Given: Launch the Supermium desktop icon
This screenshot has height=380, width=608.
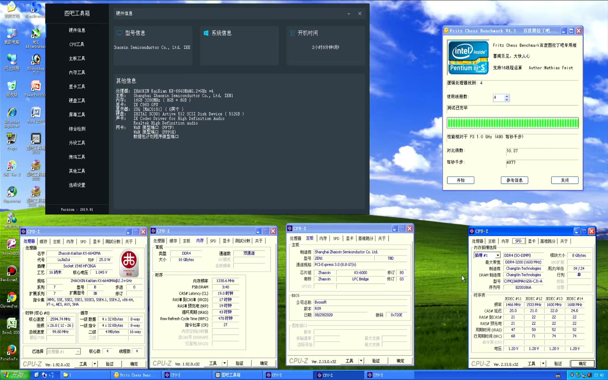Looking at the screenshot, I should tap(12, 194).
